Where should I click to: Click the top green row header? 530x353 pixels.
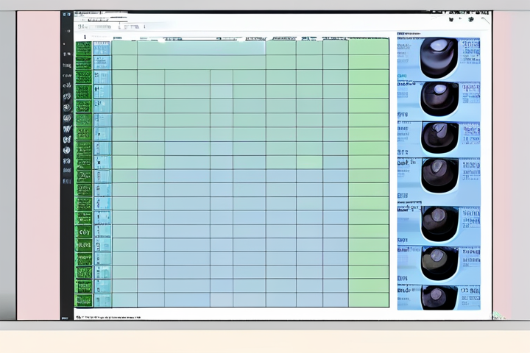click(83, 49)
